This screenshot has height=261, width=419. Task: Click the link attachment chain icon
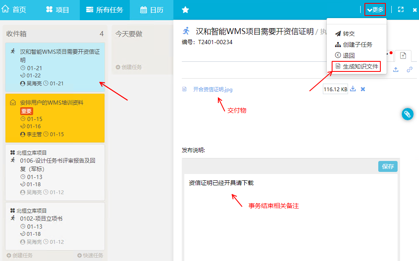(x=409, y=70)
